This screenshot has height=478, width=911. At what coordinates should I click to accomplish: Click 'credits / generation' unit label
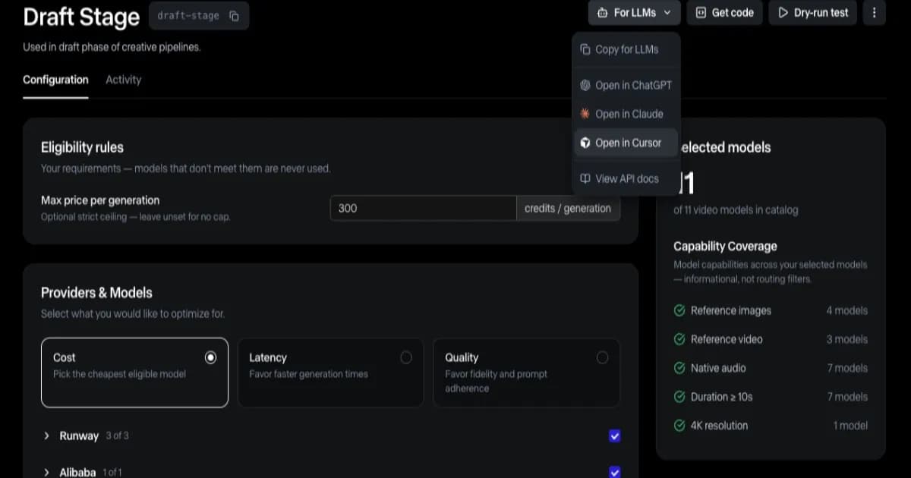tap(568, 208)
